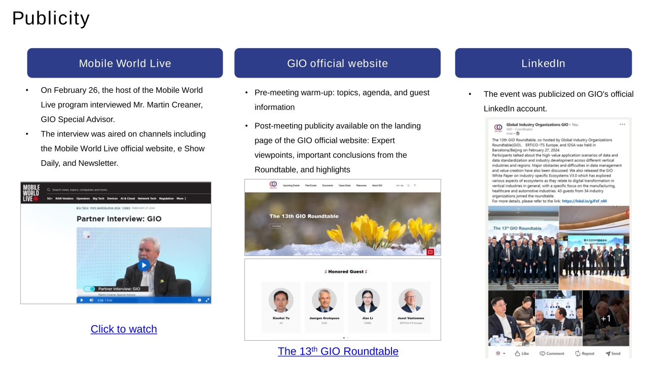Open the lnkd.in link in the LinkedIn post
This screenshot has width=649, height=365.
pyautogui.click(x=584, y=201)
